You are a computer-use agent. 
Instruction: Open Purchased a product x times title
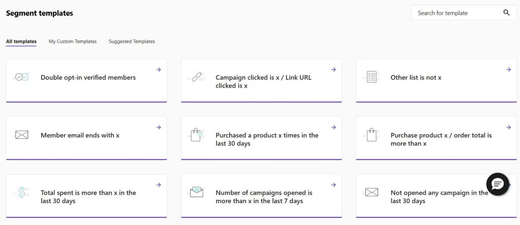tap(267, 139)
